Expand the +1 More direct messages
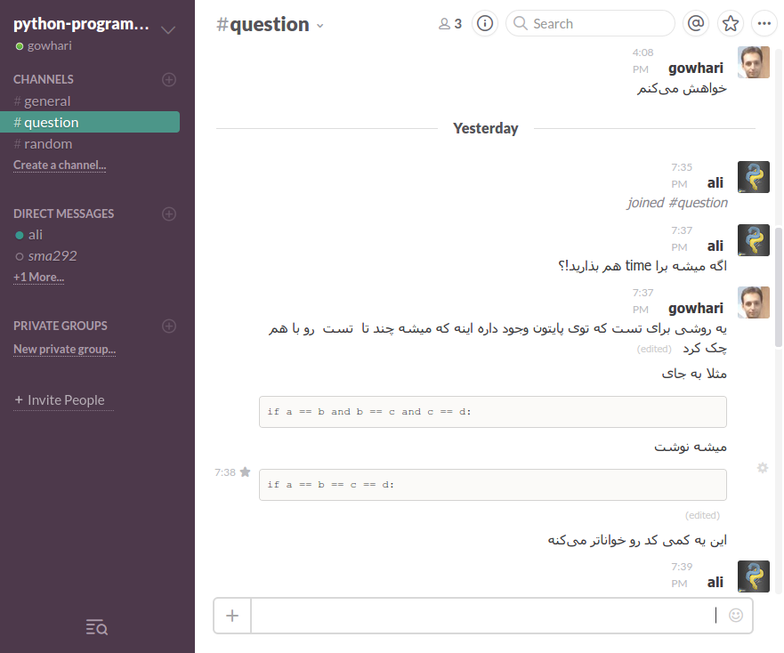784x653 pixels. pyautogui.click(x=37, y=277)
